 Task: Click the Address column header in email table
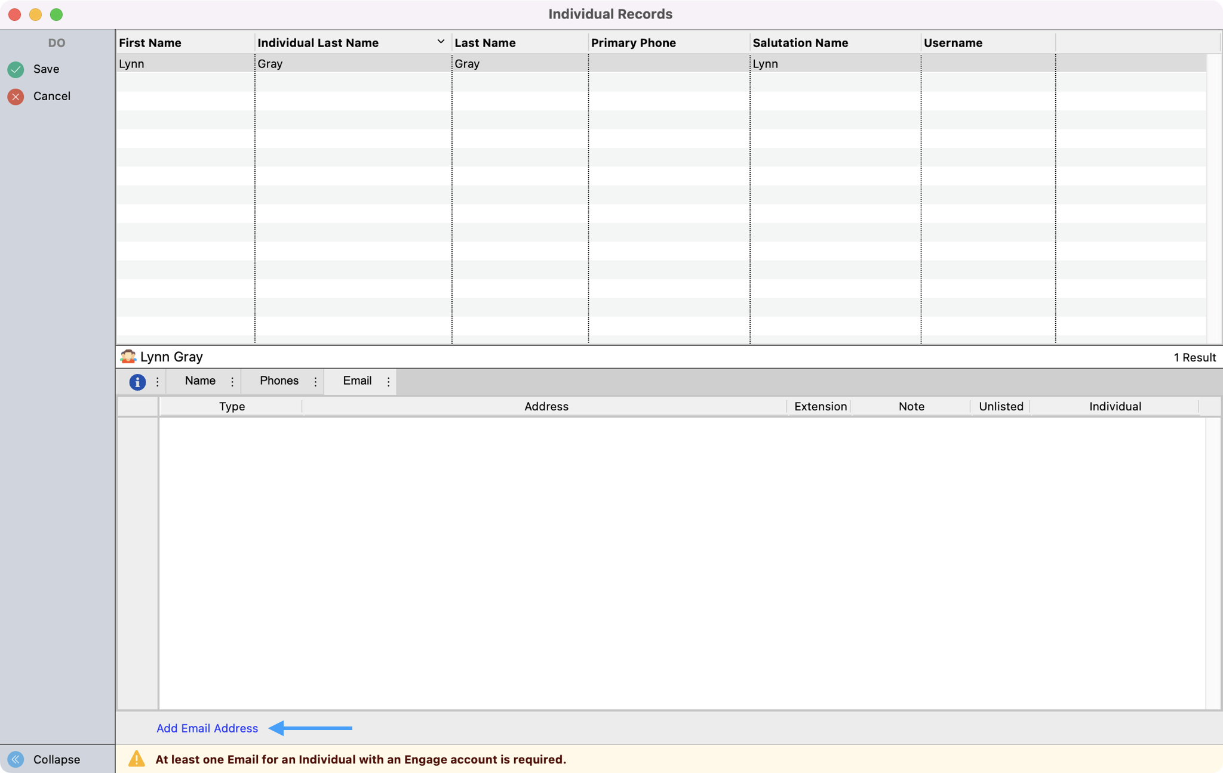point(546,407)
